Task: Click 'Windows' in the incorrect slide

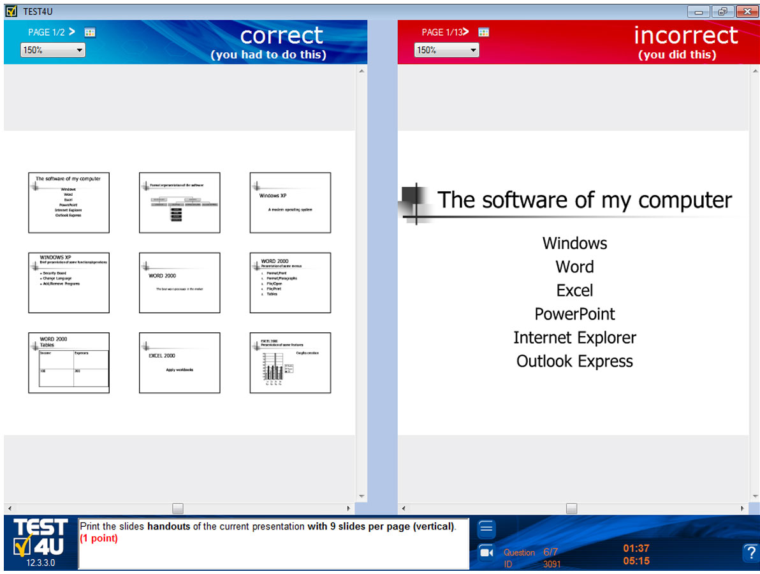Action: 574,244
